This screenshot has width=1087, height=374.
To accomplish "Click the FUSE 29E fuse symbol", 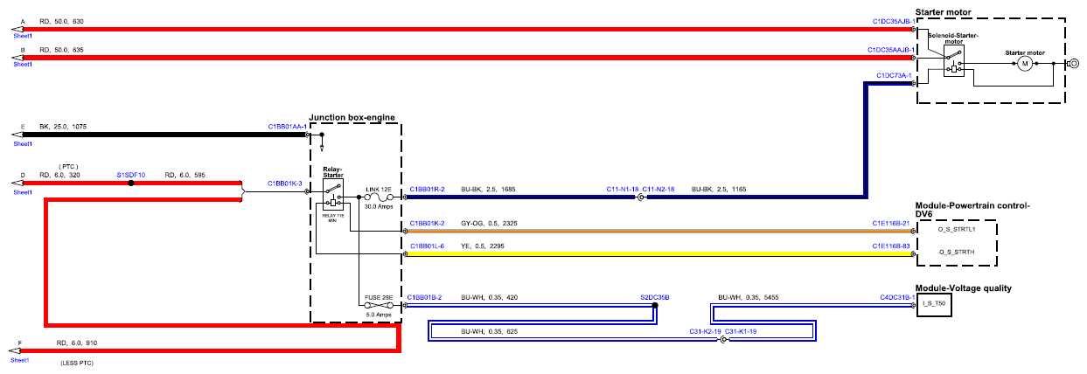I will [x=380, y=306].
